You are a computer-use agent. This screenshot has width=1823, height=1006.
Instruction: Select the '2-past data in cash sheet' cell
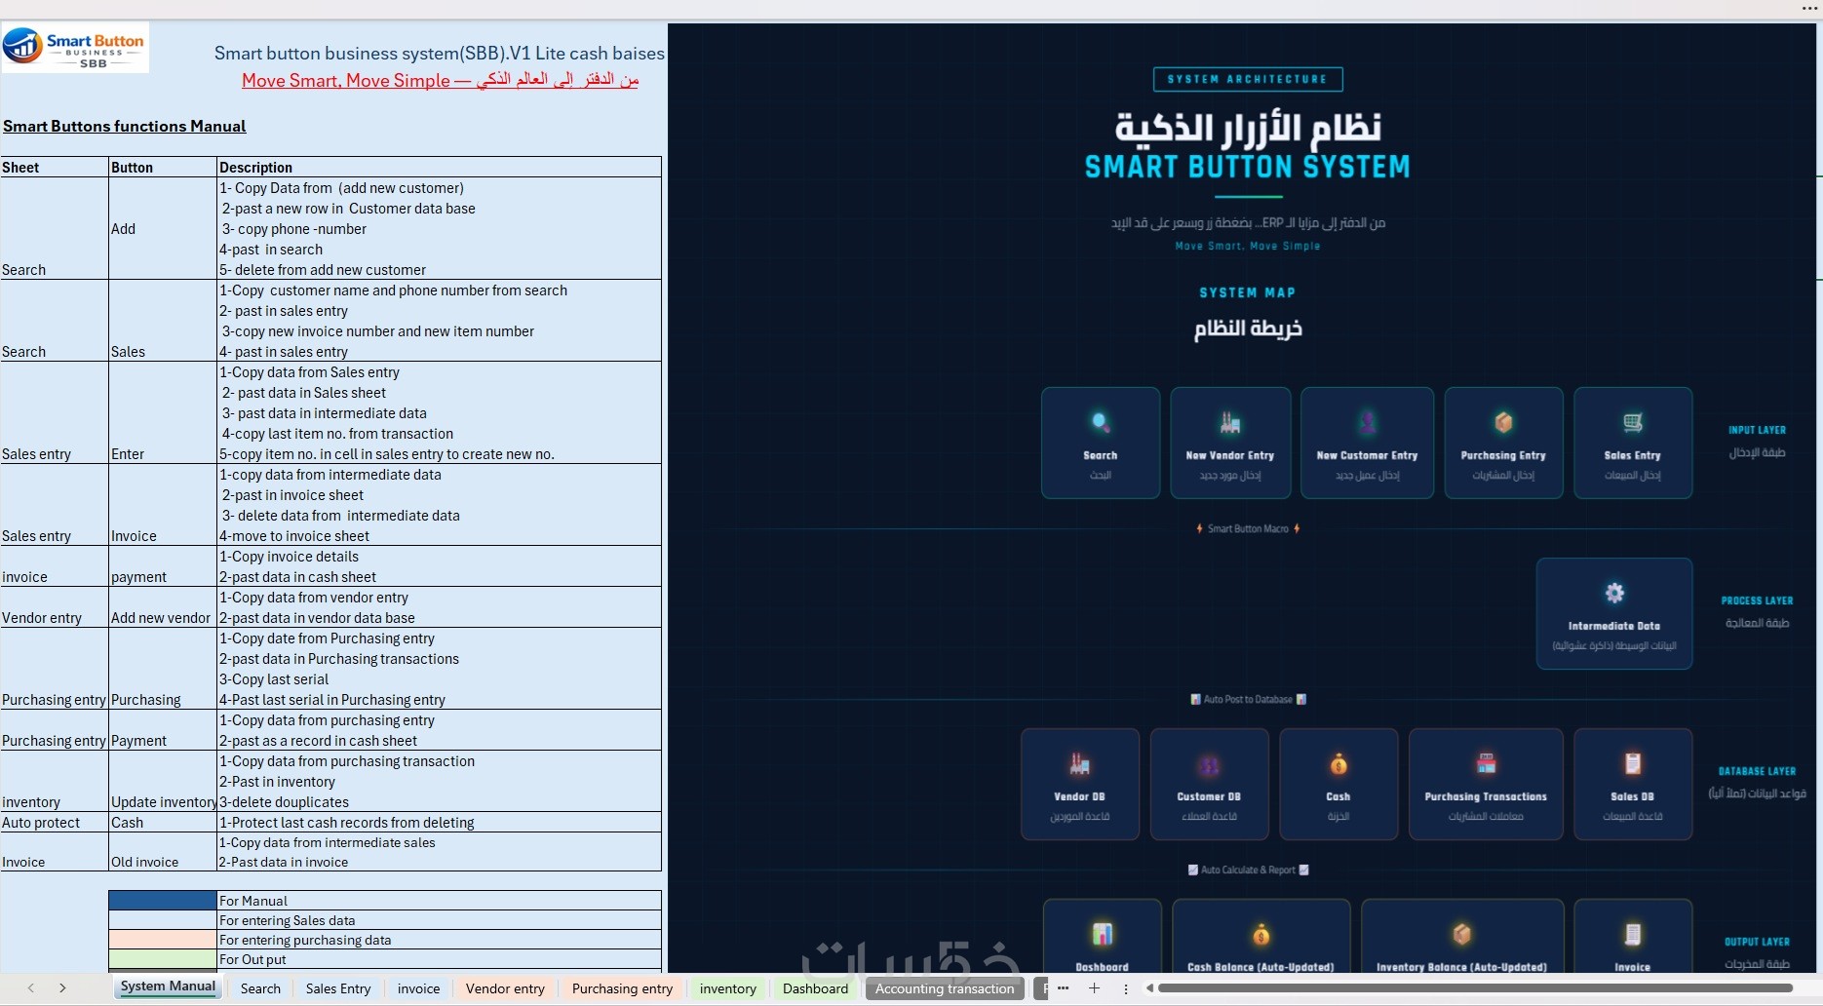440,576
